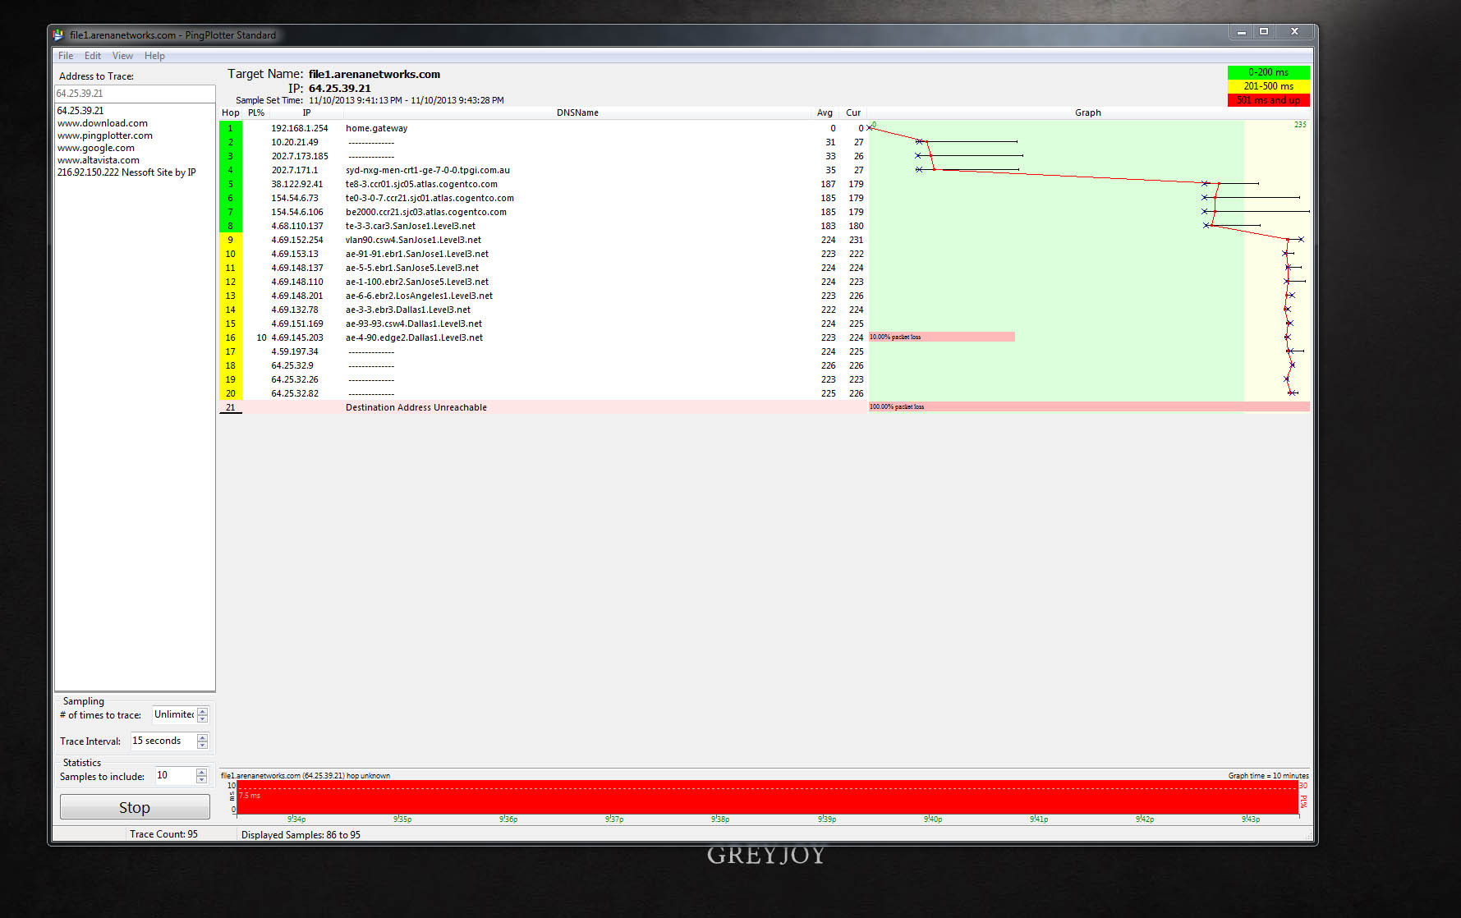Click the Trace Count: 95 status entry
Image resolution: width=1461 pixels, height=918 pixels.
[x=163, y=834]
